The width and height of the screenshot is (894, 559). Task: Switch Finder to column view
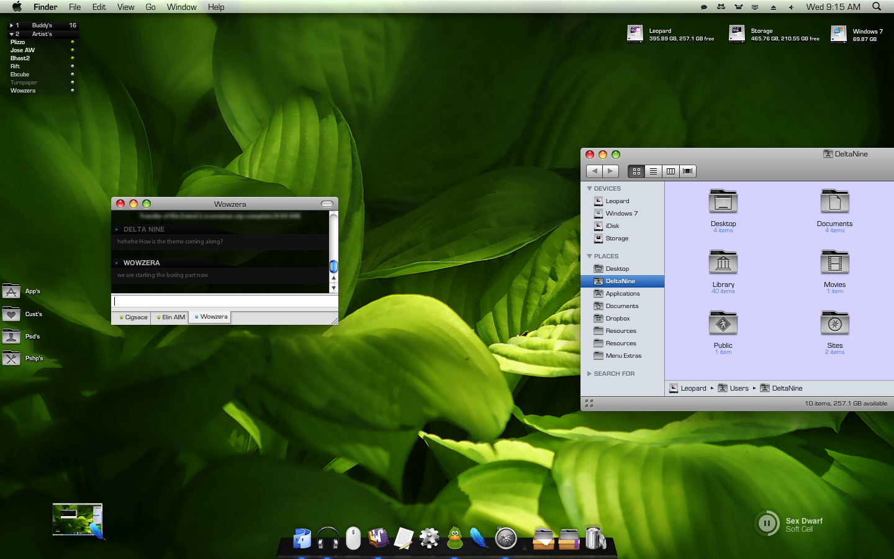pyautogui.click(x=670, y=171)
